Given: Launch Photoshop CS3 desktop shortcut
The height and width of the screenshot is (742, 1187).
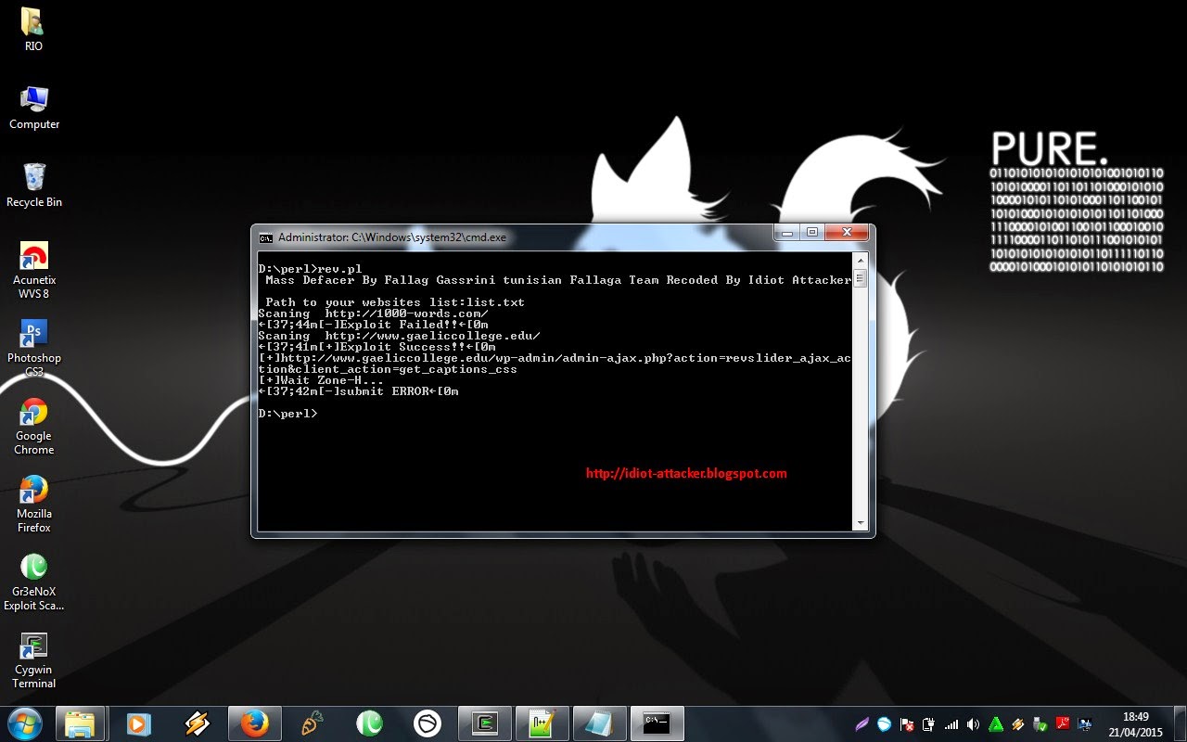Looking at the screenshot, I should 34,348.
